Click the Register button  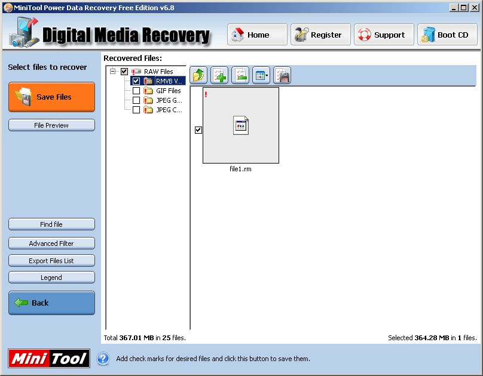[x=320, y=35]
